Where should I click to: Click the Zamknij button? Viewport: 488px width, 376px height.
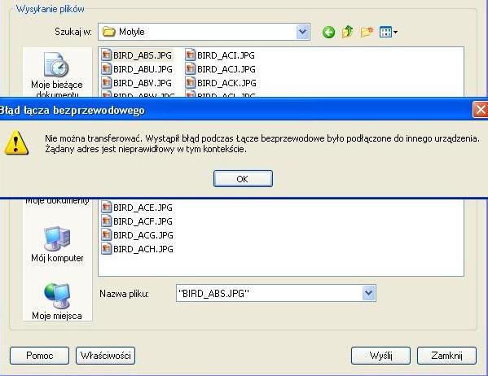point(446,356)
